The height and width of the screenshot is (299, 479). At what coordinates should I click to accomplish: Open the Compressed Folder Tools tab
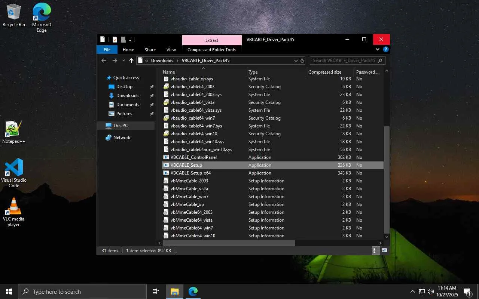pyautogui.click(x=212, y=50)
